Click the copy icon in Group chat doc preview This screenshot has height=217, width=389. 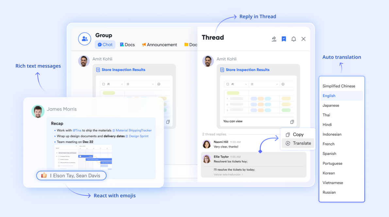[168, 122]
